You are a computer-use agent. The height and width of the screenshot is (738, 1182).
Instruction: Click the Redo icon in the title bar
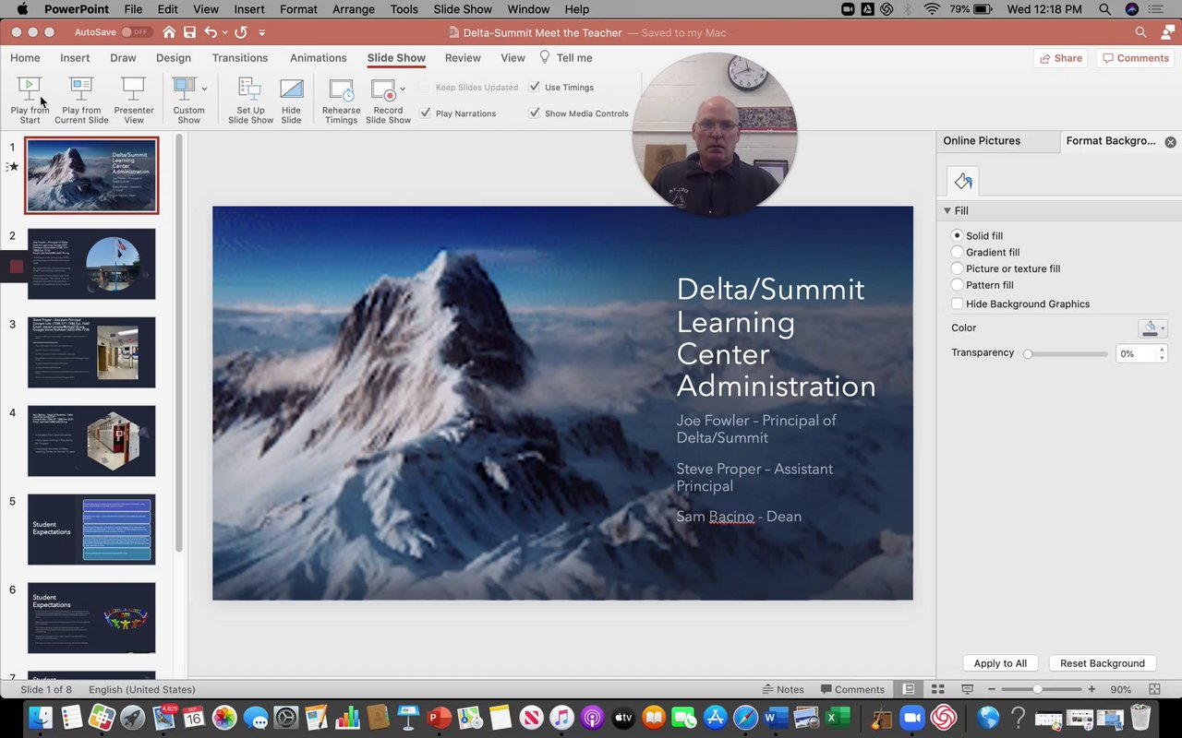(241, 32)
